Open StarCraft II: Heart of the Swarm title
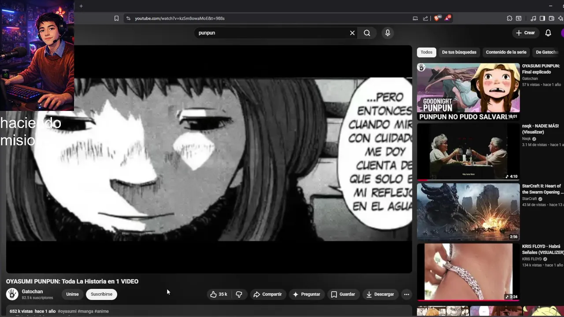The width and height of the screenshot is (564, 317). point(542,189)
